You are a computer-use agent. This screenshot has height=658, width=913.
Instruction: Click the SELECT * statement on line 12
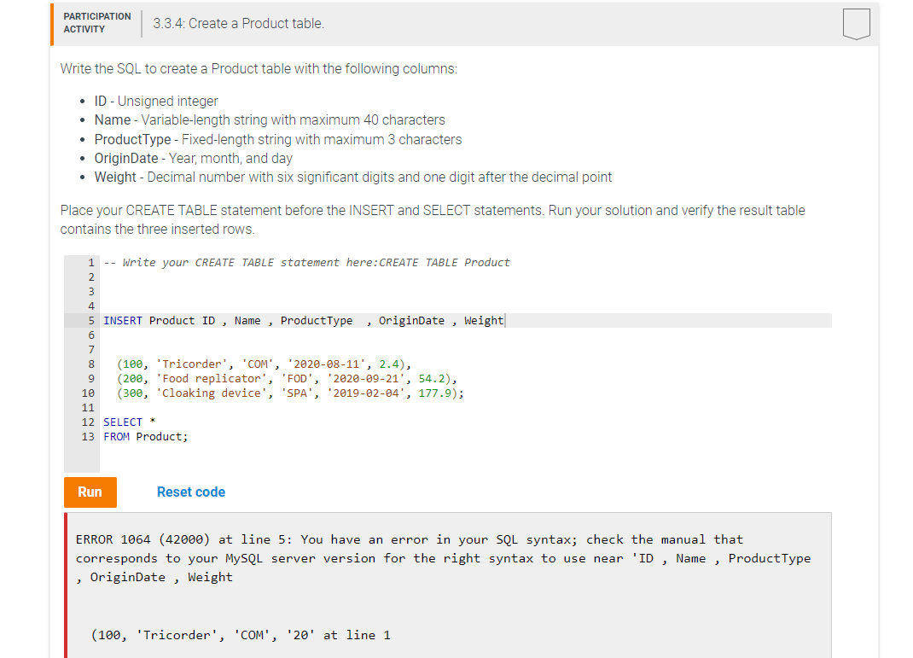pos(128,421)
